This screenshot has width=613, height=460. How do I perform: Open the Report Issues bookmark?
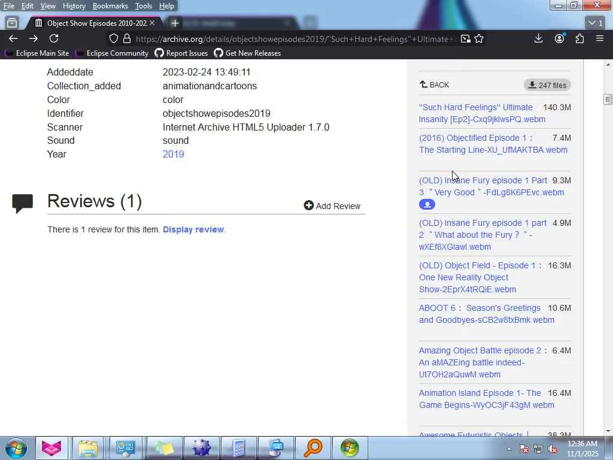181,53
